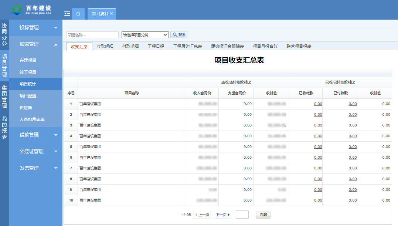Click the 1/105 page indicator
The image size is (398, 226).
point(186,215)
